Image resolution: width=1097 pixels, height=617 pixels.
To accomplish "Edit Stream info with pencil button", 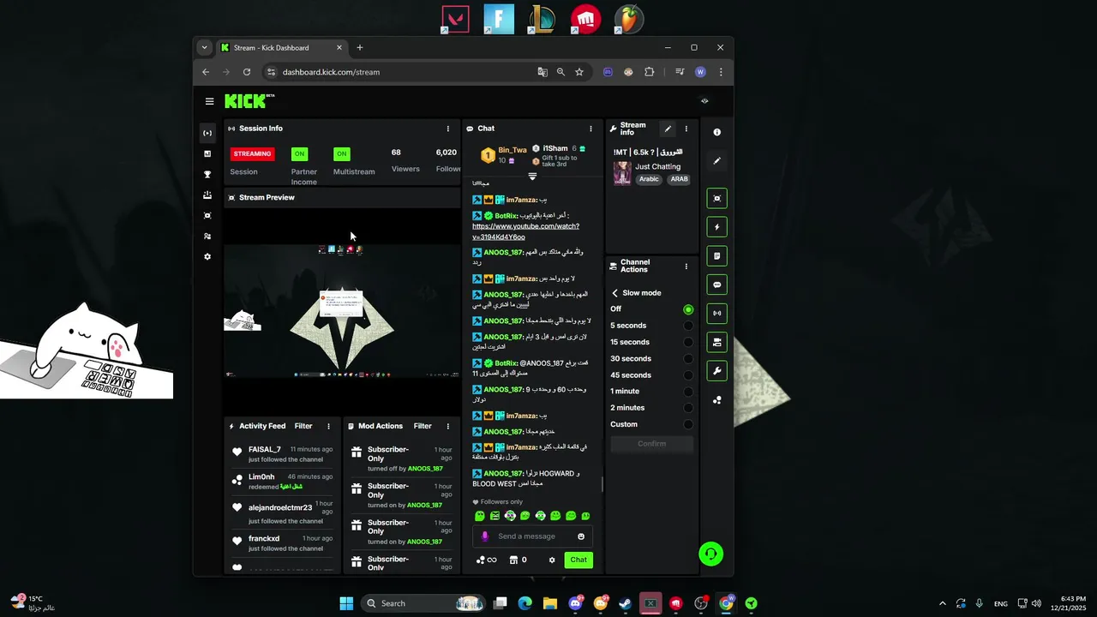I will [x=668, y=129].
